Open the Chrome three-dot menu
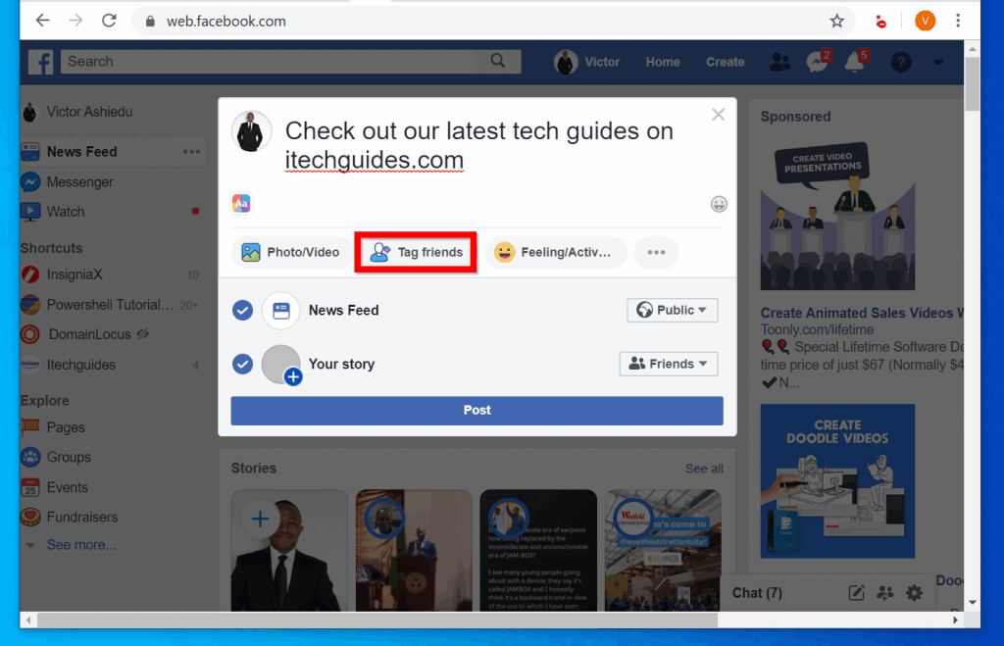The image size is (1004, 646). click(958, 21)
